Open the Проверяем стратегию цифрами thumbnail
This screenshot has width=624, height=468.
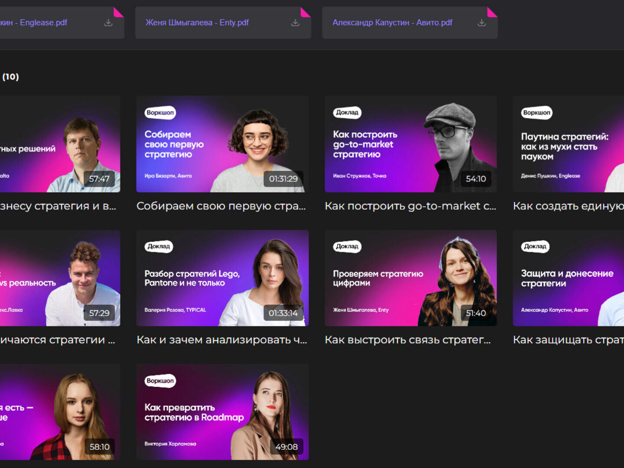(x=410, y=278)
